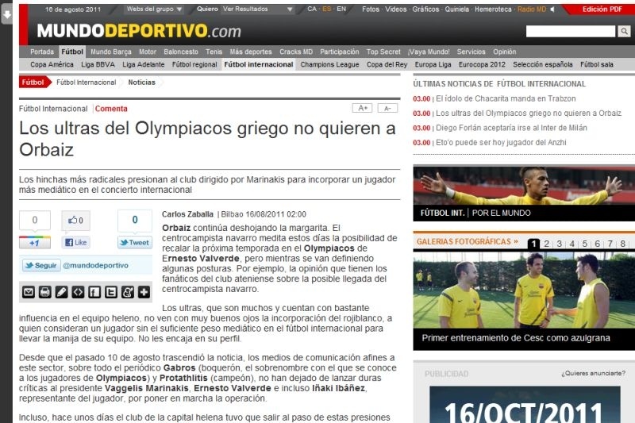Click the thumbs-up like counter
Screen dimensions: 635x423
pos(76,220)
